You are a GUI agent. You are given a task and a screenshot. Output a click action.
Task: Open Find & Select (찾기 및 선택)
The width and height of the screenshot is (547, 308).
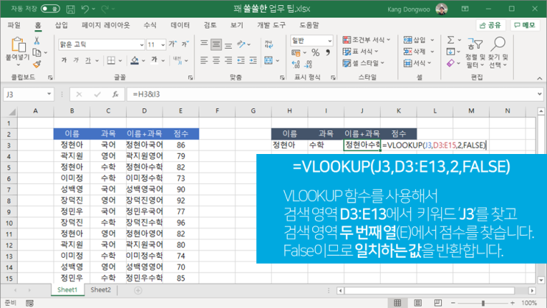[x=498, y=53]
